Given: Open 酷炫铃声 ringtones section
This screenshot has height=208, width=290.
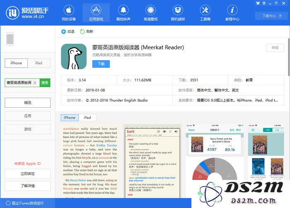Looking at the screenshot, I should pyautogui.click(x=123, y=13).
